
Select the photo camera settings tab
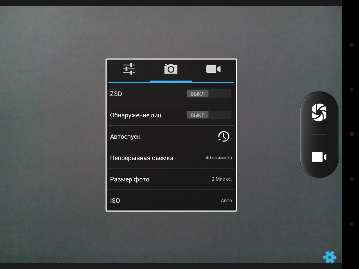tap(171, 69)
